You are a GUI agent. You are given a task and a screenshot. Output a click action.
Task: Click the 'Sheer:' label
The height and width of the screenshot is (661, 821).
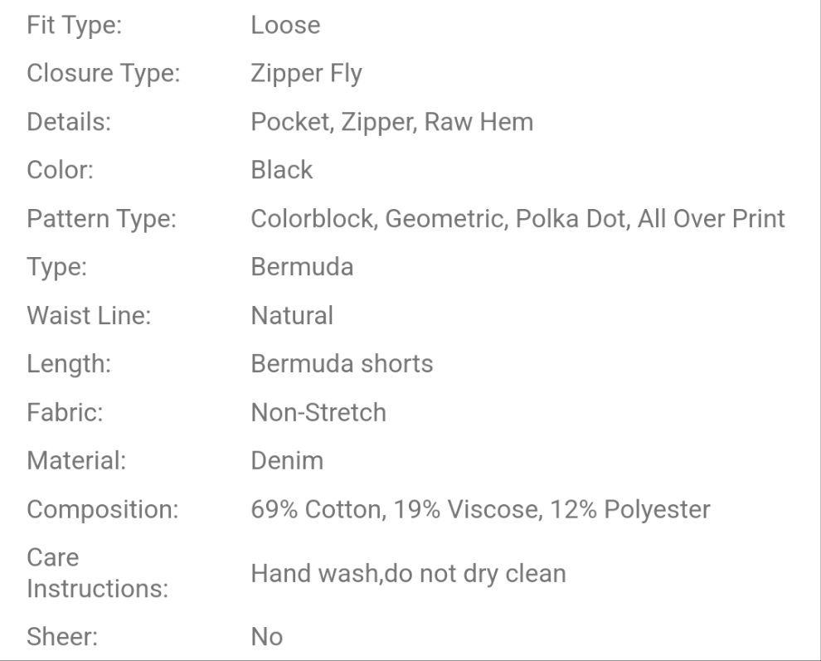pos(63,637)
